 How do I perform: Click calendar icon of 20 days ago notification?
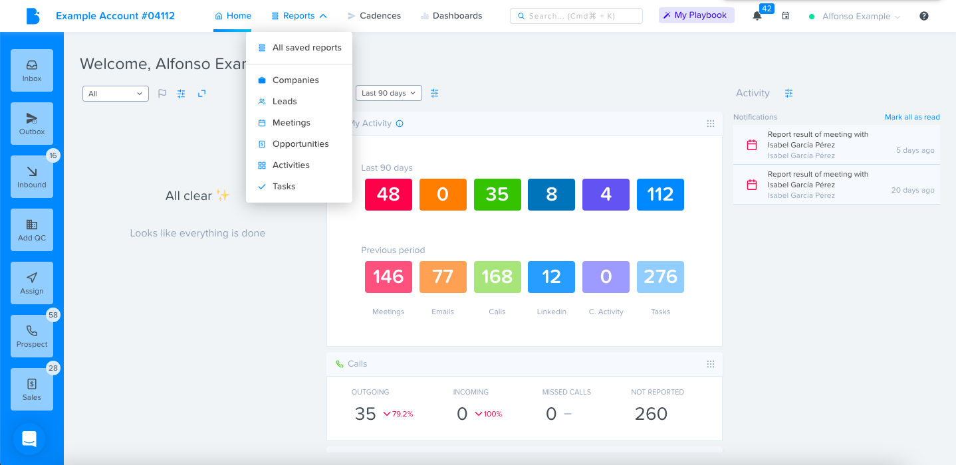pos(752,185)
